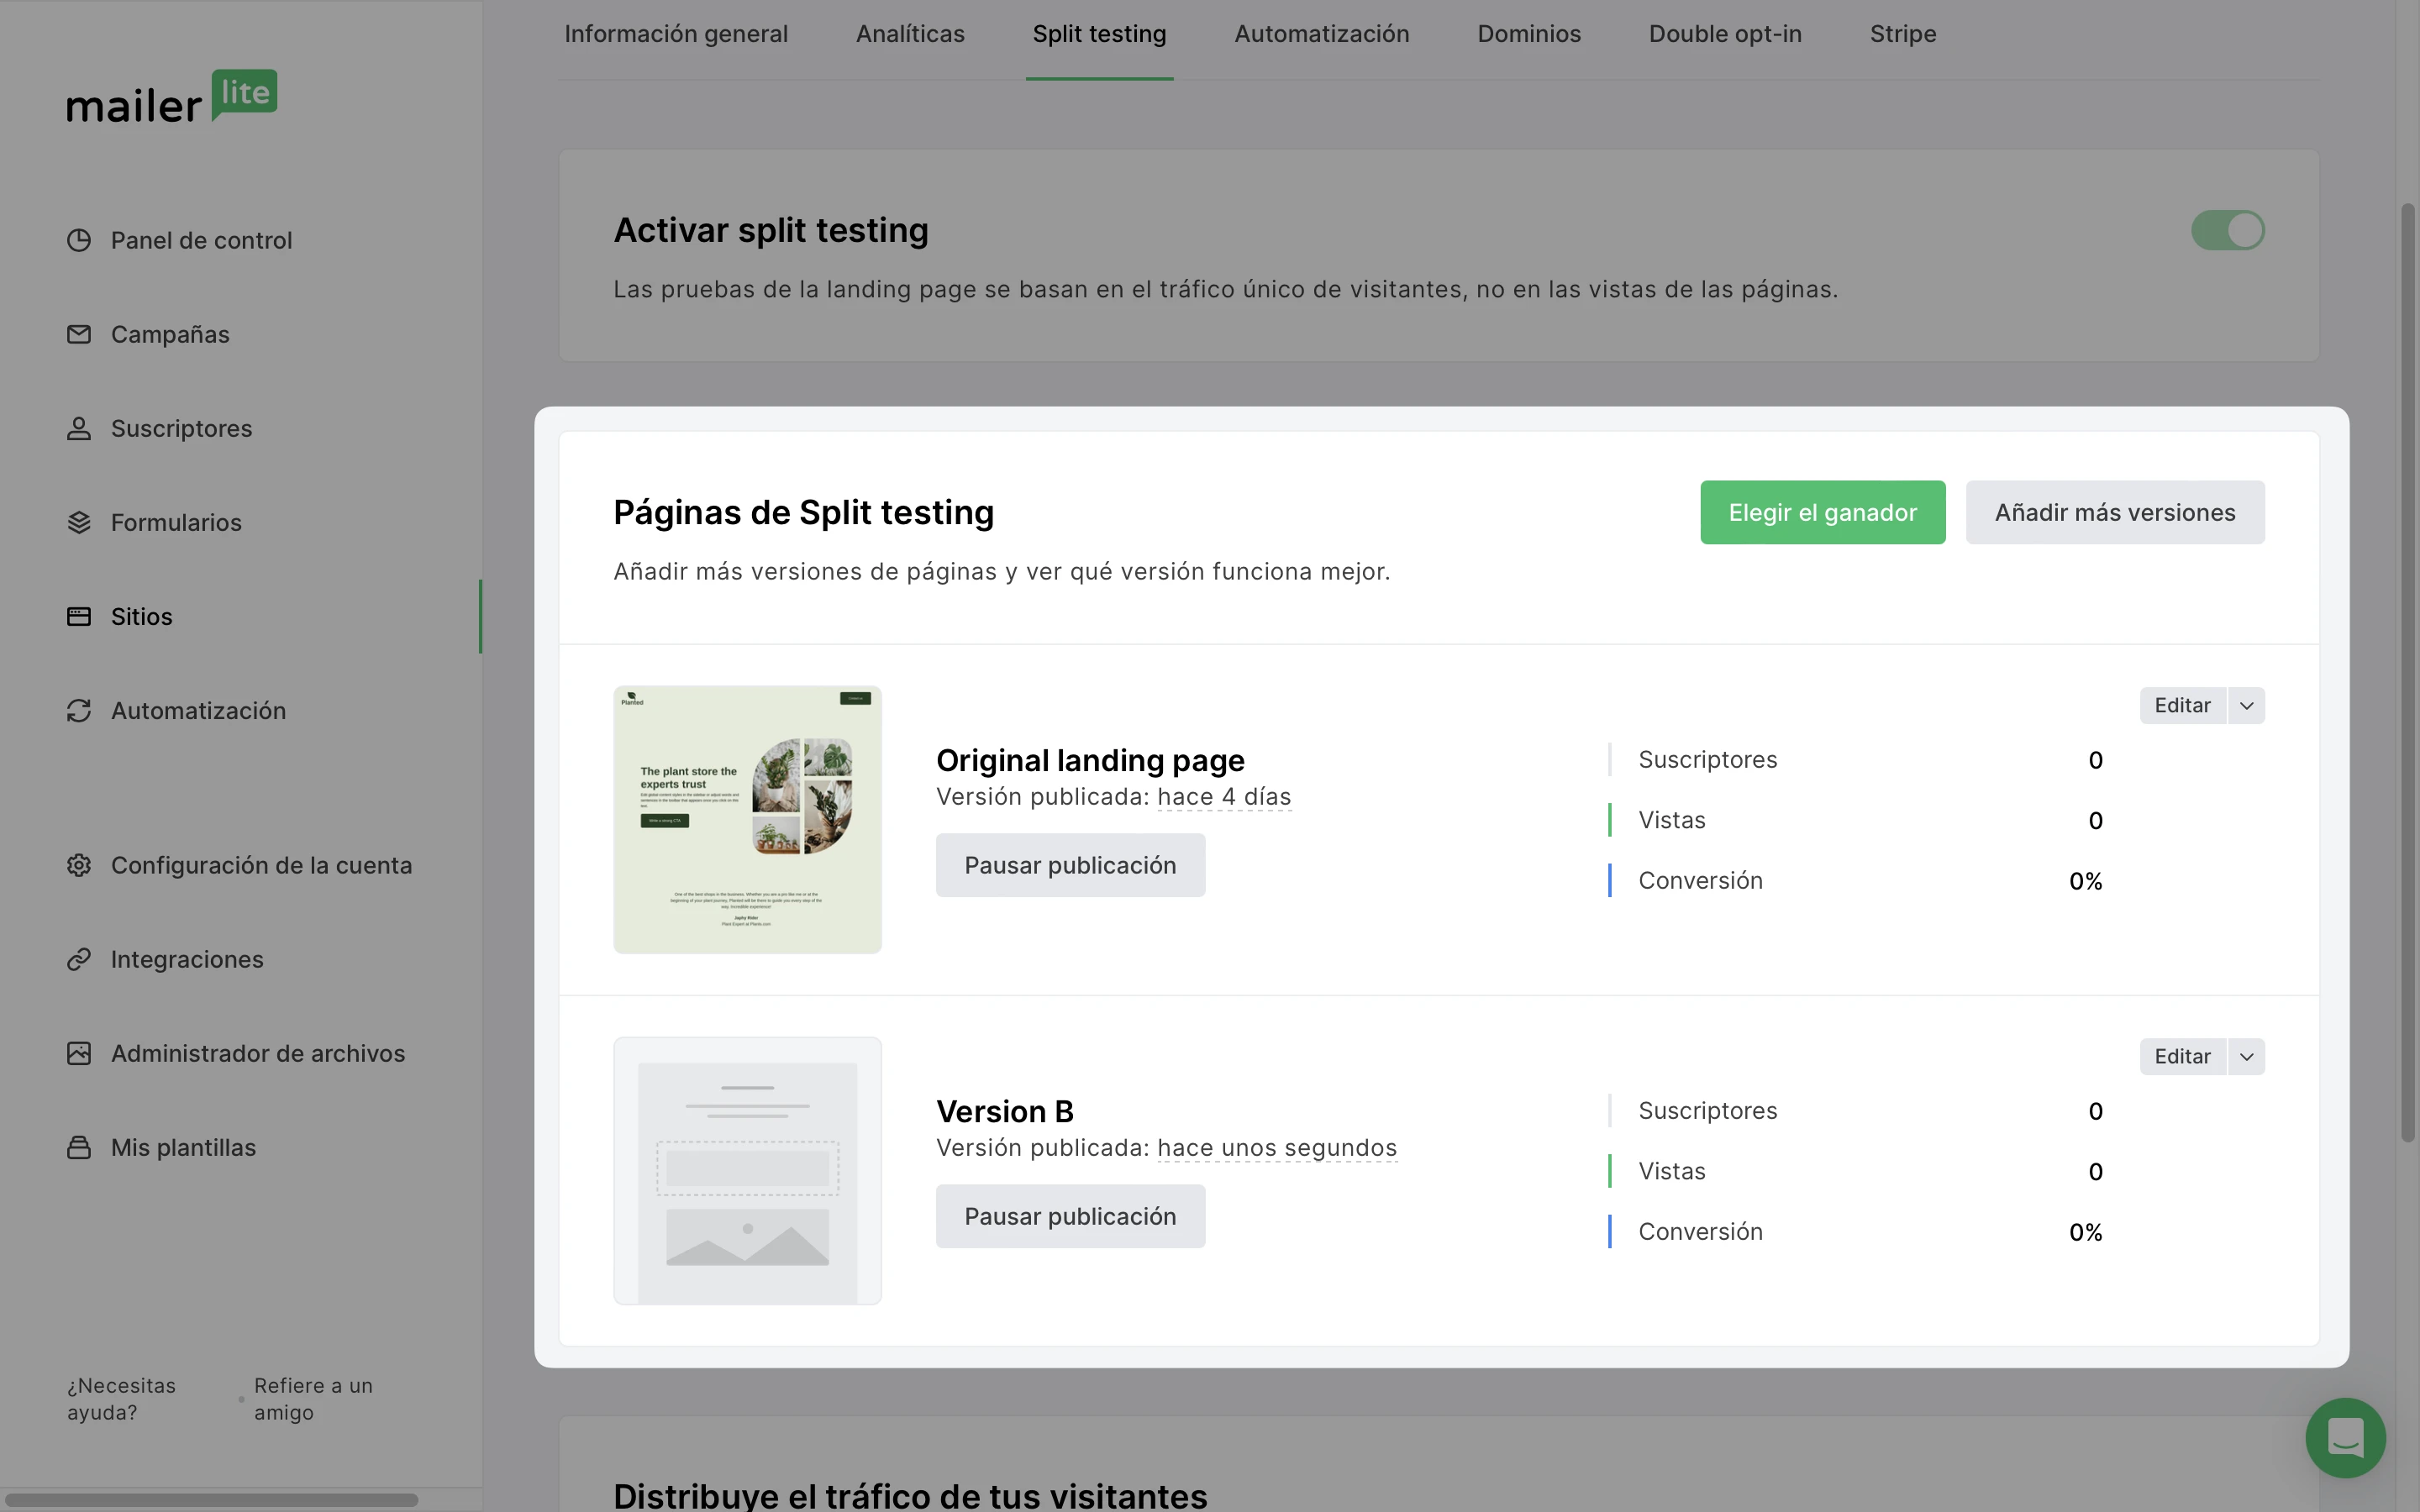The image size is (2420, 1512).
Task: Go to the Double opt-in tab
Action: (1725, 34)
